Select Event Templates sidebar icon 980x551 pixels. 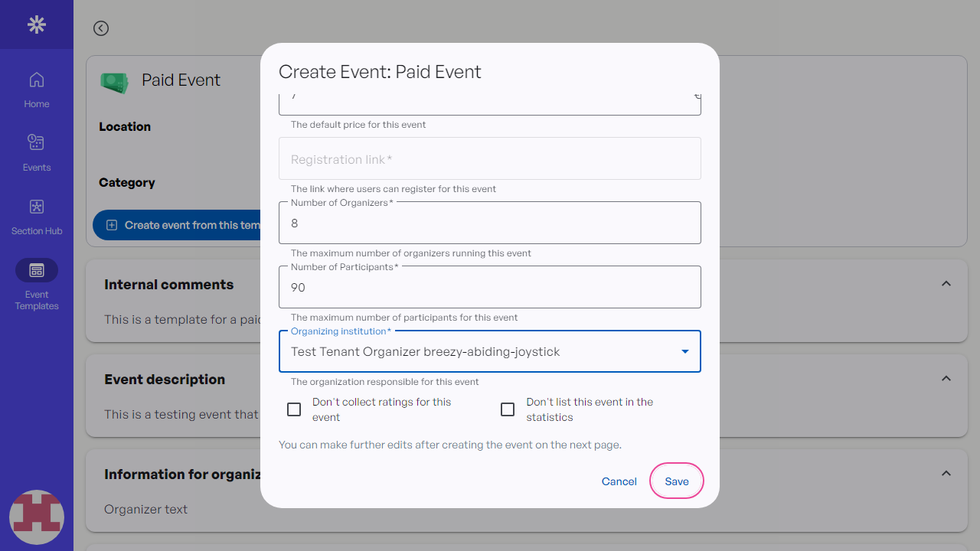point(37,270)
